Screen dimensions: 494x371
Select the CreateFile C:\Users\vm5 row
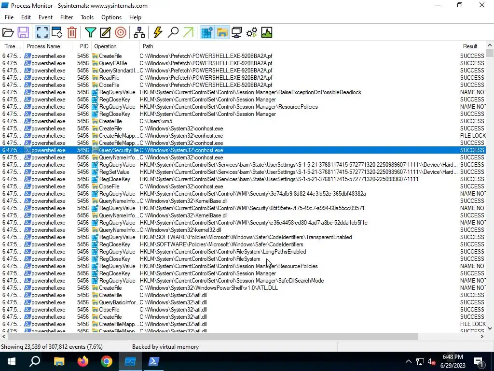(x=243, y=121)
